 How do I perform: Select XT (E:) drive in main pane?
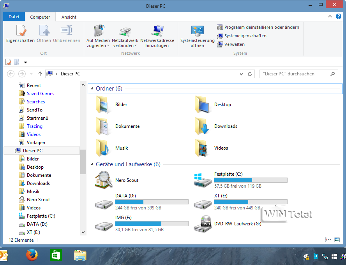coord(240,202)
